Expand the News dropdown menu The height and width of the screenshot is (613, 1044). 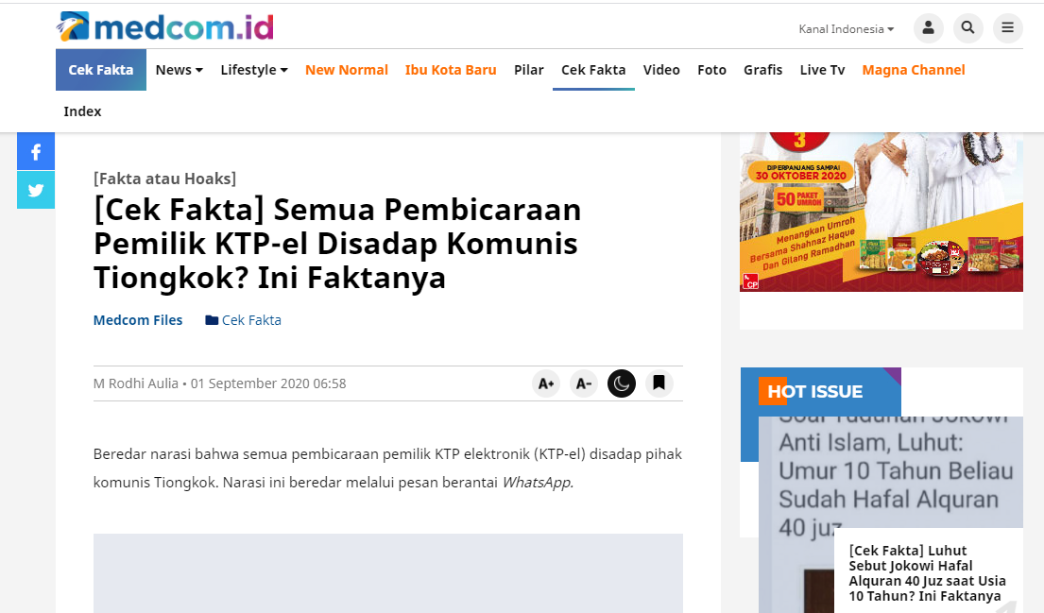click(x=180, y=70)
